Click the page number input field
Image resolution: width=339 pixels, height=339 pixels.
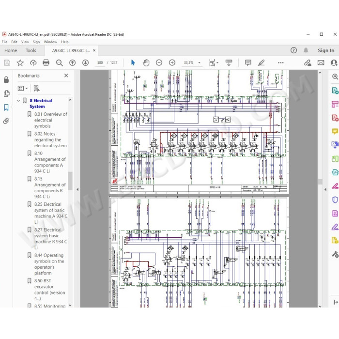click(100, 62)
